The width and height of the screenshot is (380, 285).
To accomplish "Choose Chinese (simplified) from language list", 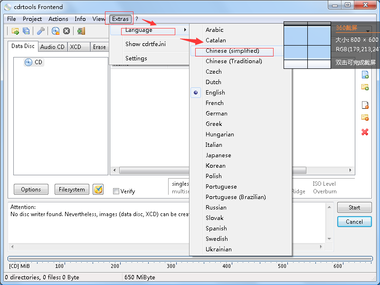I will click(x=232, y=51).
